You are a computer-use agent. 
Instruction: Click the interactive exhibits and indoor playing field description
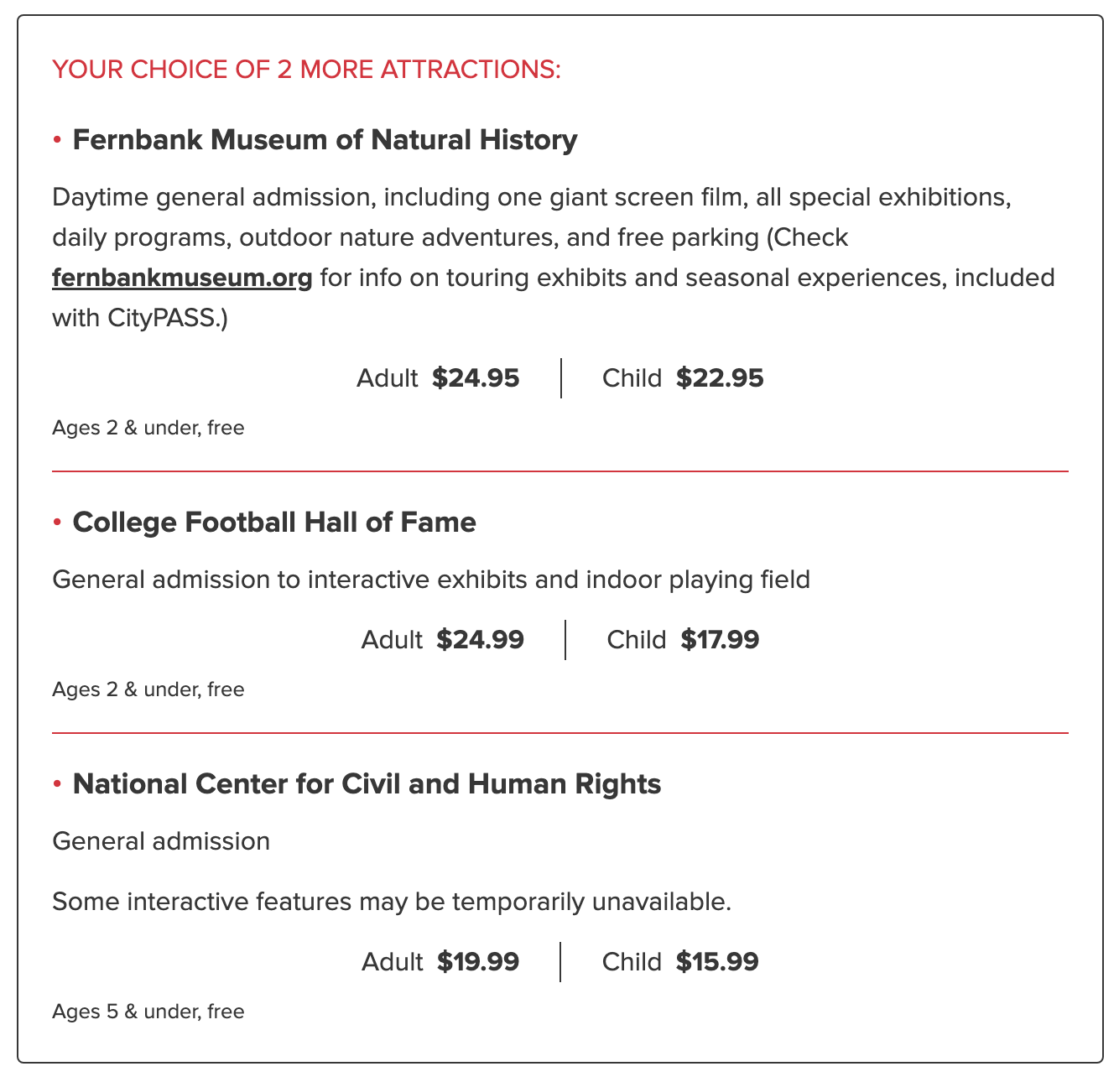(x=431, y=580)
